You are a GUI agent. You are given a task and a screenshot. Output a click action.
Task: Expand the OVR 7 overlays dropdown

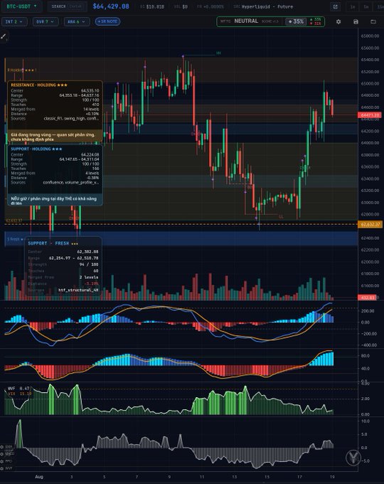46,21
